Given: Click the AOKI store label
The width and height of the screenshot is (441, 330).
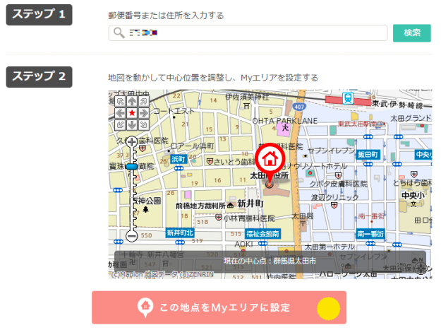Looking at the screenshot, I should (x=244, y=244).
